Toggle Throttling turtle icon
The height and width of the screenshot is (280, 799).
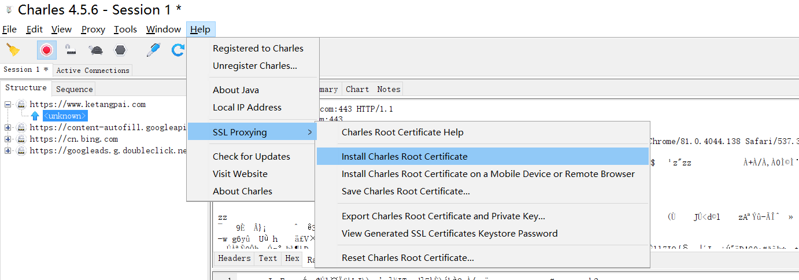coord(96,50)
